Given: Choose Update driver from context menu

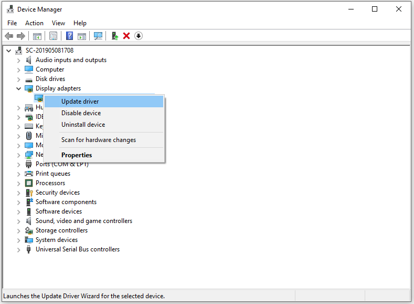Looking at the screenshot, I should click(x=104, y=102).
